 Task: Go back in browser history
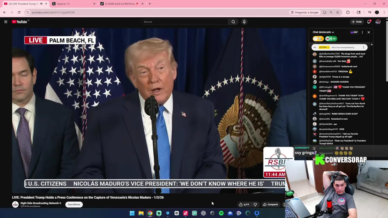[x=4, y=12]
